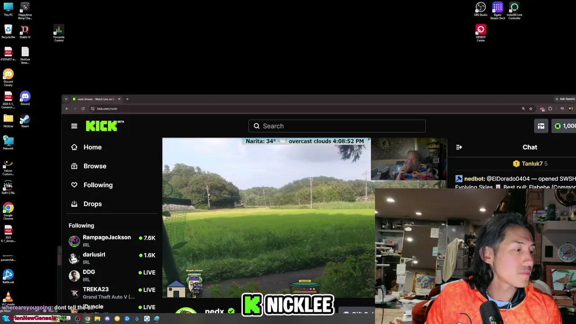This screenshot has width=576, height=324.
Task: Open TREKA23's channel from Following list
Action: pyautogui.click(x=112, y=292)
